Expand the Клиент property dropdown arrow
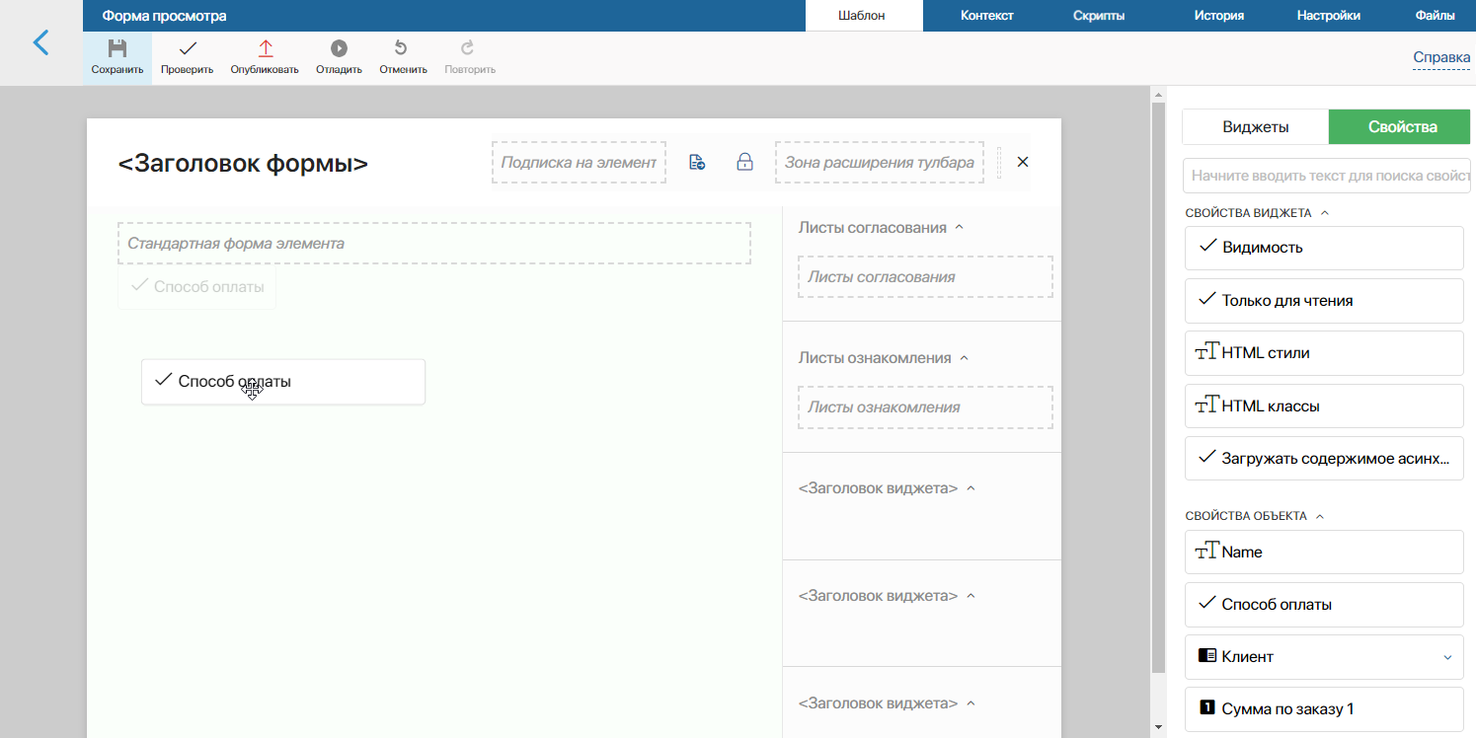This screenshot has height=738, width=1476. (x=1447, y=657)
